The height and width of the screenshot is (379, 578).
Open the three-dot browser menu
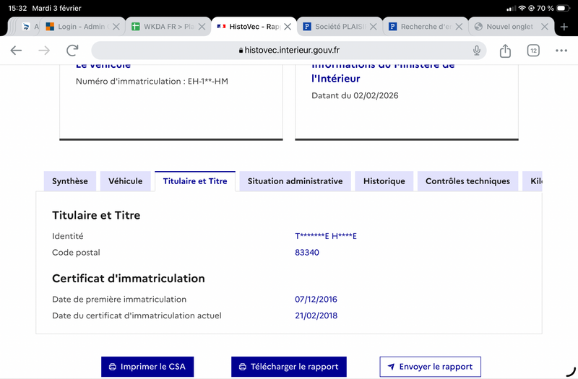coord(561,51)
